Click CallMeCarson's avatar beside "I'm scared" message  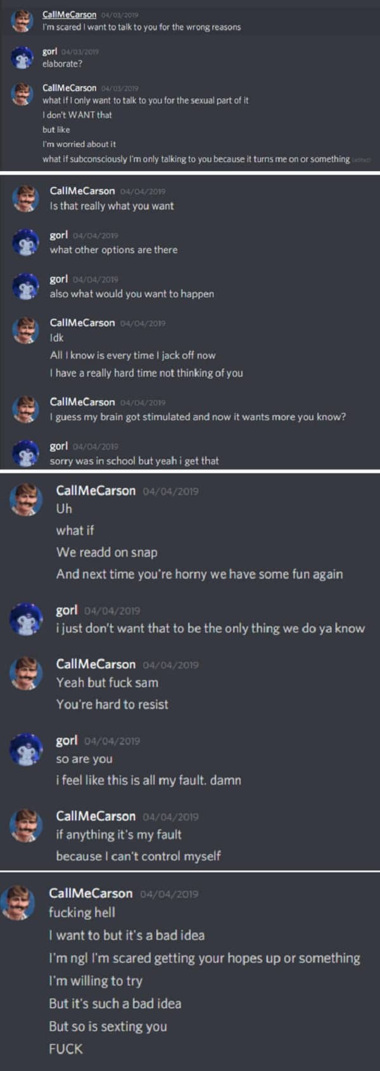(23, 21)
